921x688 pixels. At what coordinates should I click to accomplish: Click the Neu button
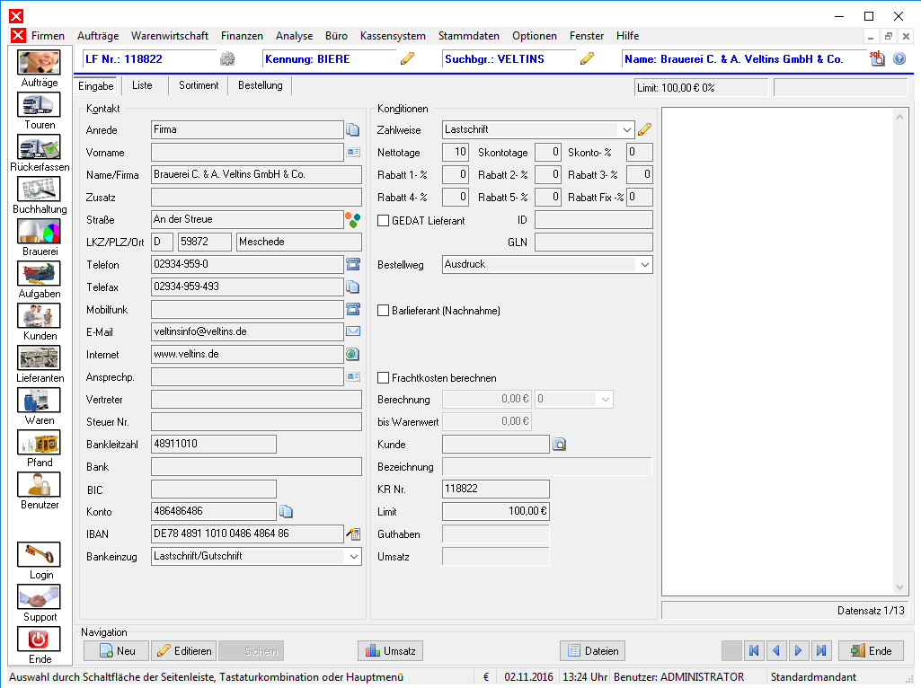coord(116,651)
